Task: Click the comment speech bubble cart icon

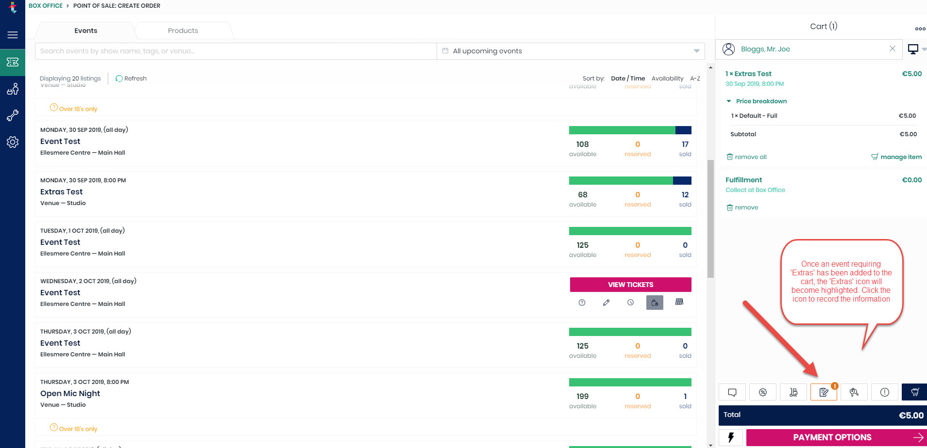Action: tap(732, 392)
